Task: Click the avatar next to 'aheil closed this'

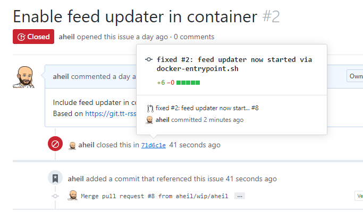Action: point(72,145)
